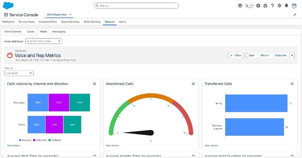Select the Messaging tab
The image size is (302, 158).
coord(59,32)
